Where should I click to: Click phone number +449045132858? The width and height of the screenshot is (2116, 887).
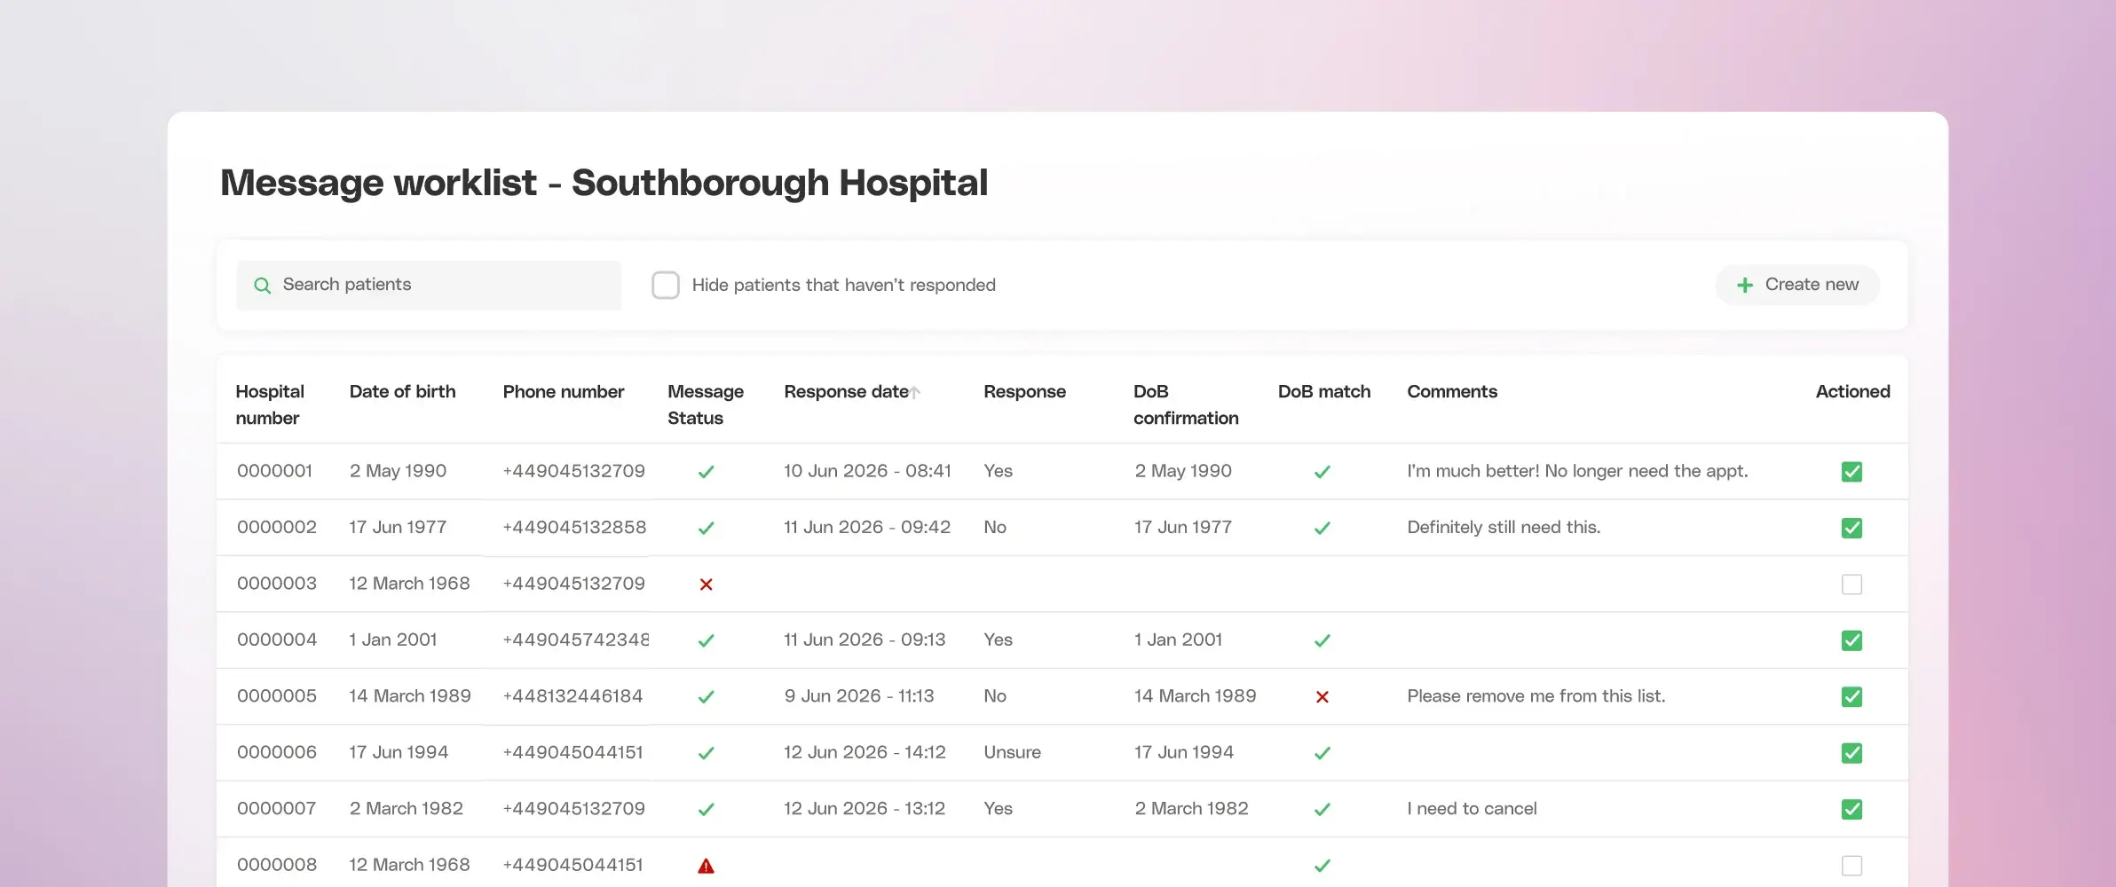(x=574, y=527)
